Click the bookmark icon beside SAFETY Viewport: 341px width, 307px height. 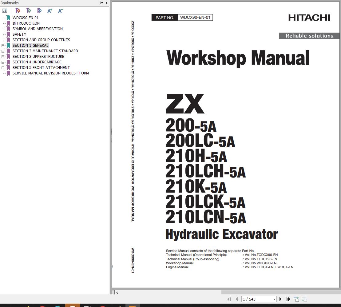(8, 34)
